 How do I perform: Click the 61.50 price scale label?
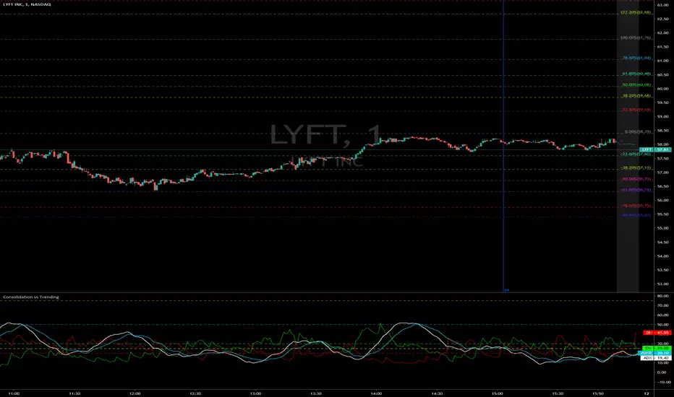[662, 47]
